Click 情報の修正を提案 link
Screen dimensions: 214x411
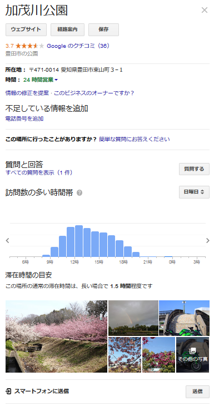pos(27,93)
